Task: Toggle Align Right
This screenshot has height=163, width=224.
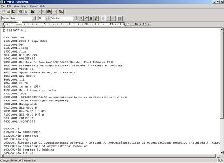Action: 113,18
